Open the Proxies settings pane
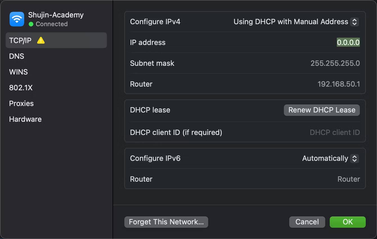This screenshot has width=377, height=239. 21,103
